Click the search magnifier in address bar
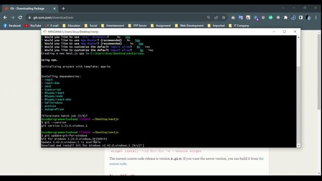322x181 pixels. [208, 18]
